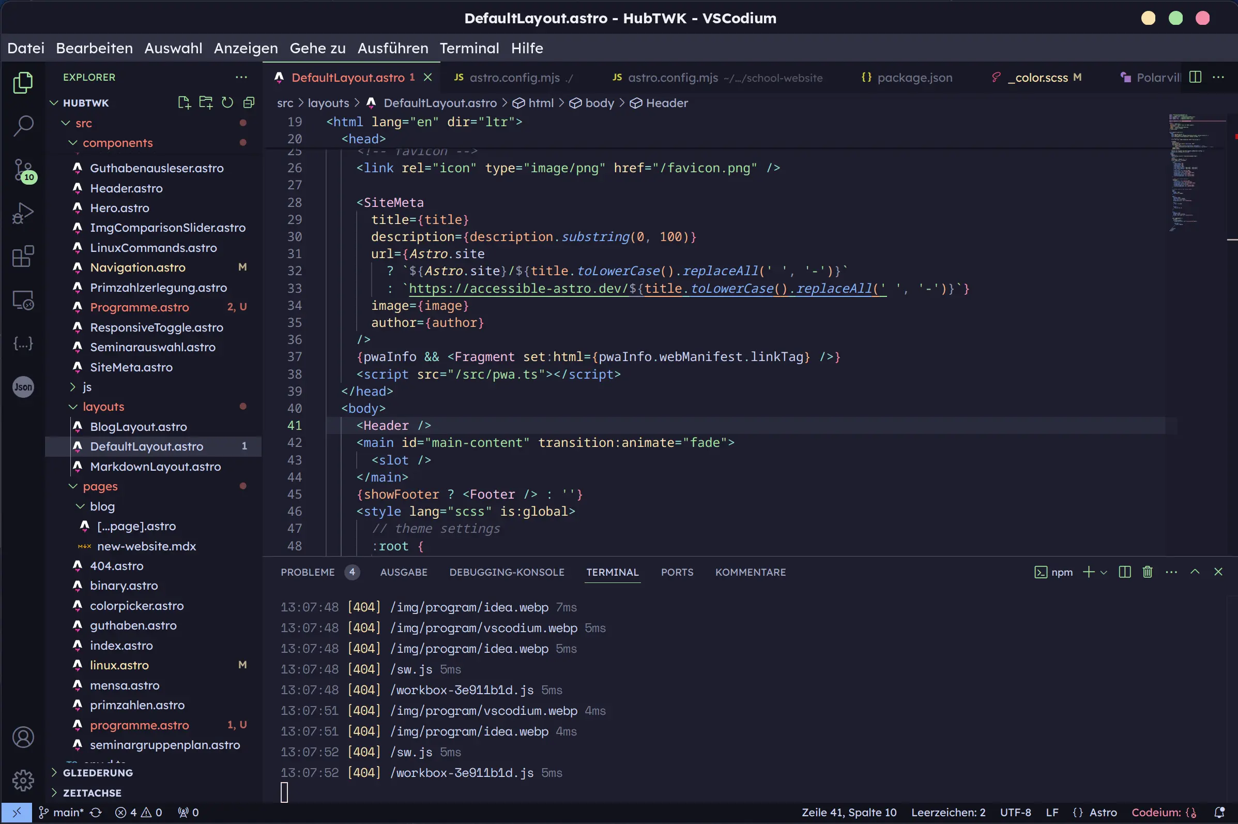Screen dimensions: 1238x824
Task: Toggle remote window indicator in status bar
Action: (x=16, y=813)
